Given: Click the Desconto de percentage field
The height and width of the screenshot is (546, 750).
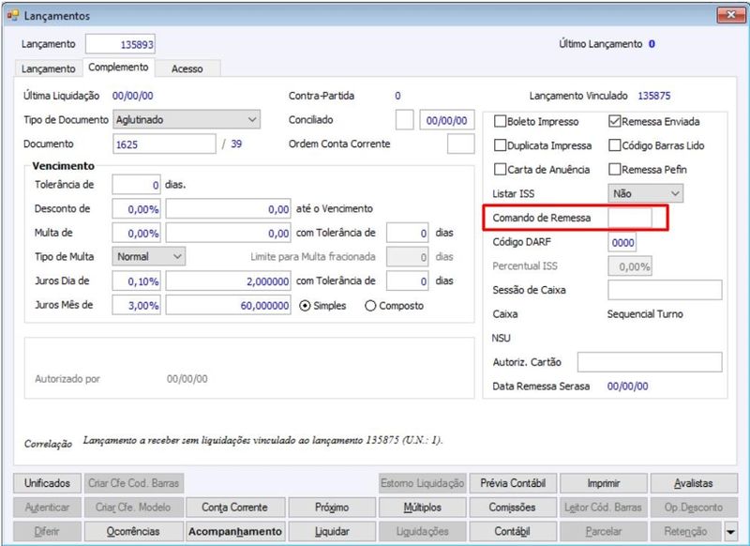Looking at the screenshot, I should pos(136,208).
